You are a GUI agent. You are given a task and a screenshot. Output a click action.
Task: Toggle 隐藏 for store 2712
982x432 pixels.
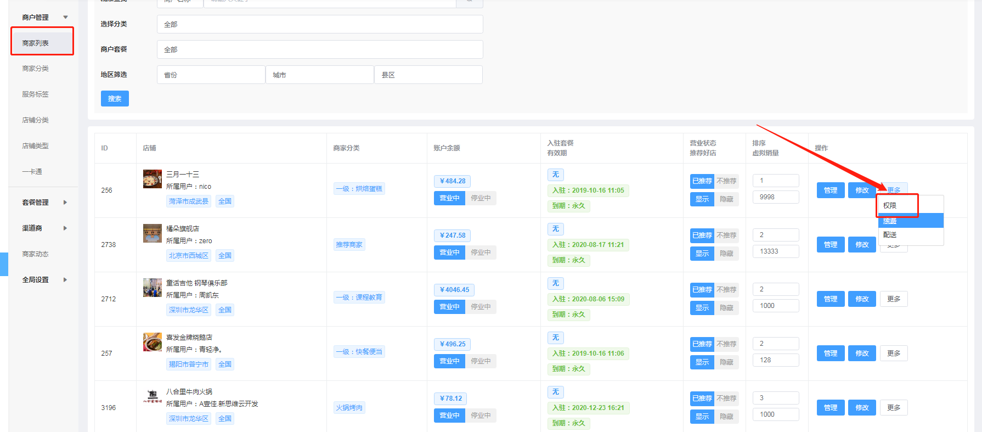(726, 308)
